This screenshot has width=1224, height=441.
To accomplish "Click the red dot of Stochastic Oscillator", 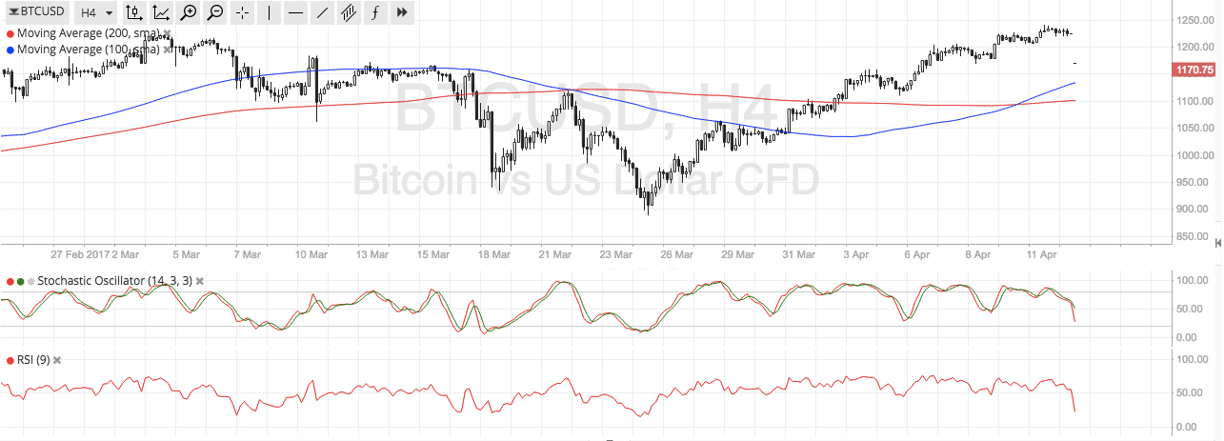I will (x=10, y=282).
